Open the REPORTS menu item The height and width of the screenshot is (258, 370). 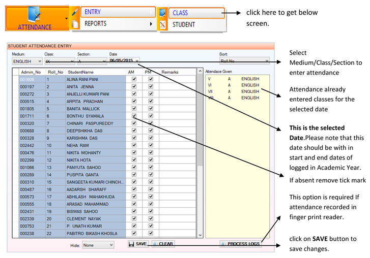pos(118,23)
